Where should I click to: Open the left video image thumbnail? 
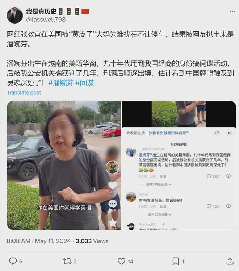click(64, 165)
